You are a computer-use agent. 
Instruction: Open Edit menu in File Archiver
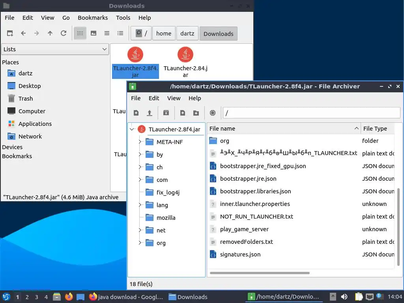pos(154,98)
